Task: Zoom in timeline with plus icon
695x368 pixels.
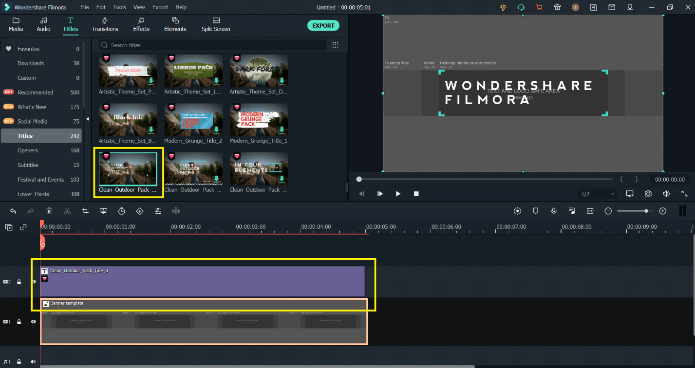Action: coord(662,211)
